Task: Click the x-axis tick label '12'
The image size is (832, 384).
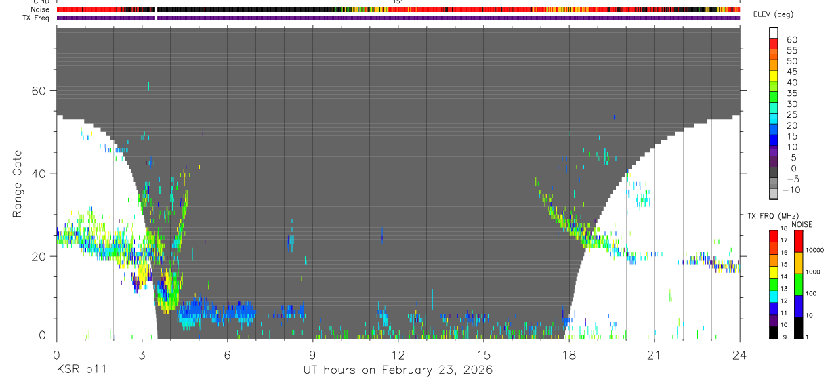Action: pyautogui.click(x=398, y=354)
